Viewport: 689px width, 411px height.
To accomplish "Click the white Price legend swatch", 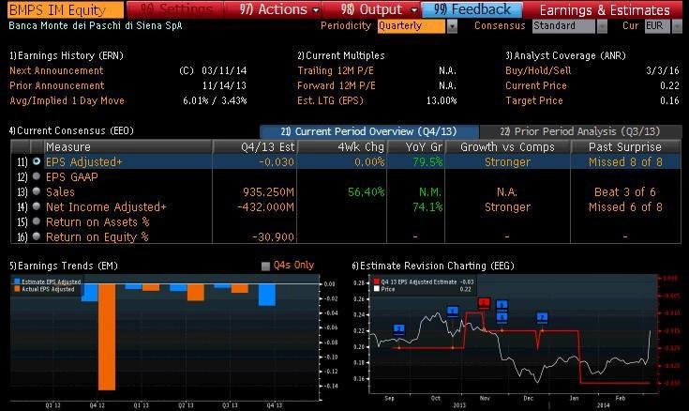I will pos(377,289).
